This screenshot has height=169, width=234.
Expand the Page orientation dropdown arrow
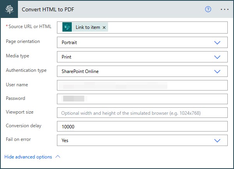tap(218, 42)
